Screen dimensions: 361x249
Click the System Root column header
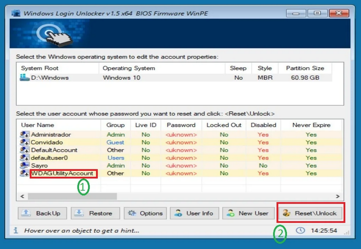[x=58, y=68]
